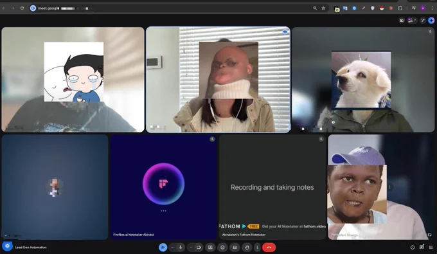The image size is (437, 254).
Task: Open the blue square extension icon in toolbar
Action: tap(354, 8)
